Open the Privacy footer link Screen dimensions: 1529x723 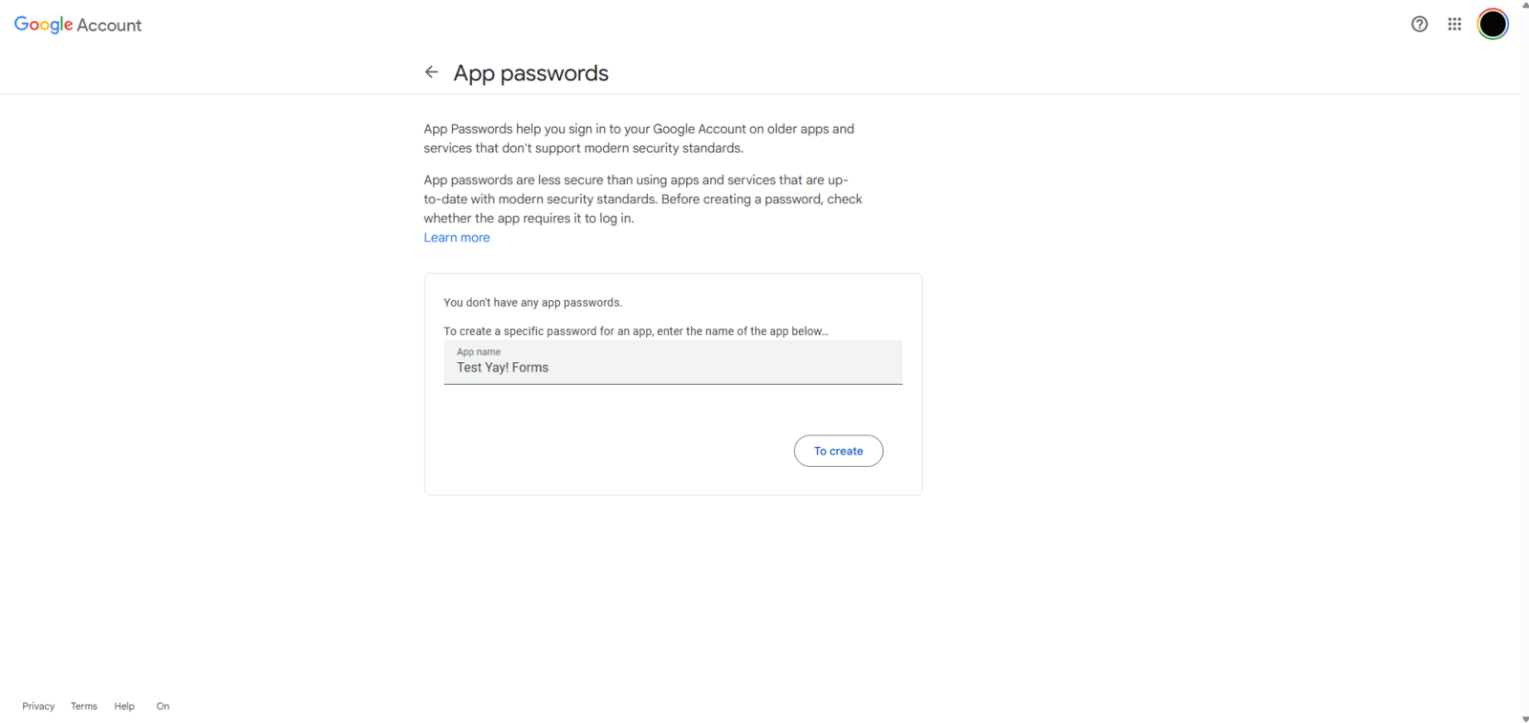coord(38,707)
